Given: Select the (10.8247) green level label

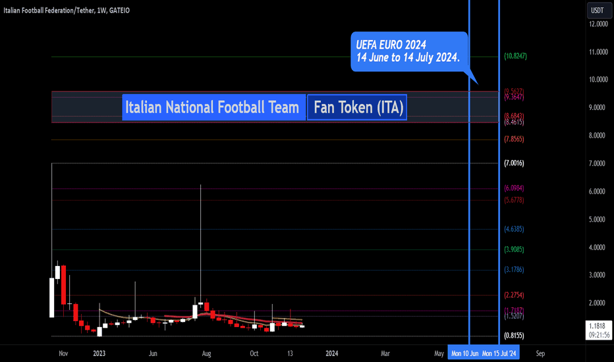Looking at the screenshot, I should pyautogui.click(x=515, y=56).
